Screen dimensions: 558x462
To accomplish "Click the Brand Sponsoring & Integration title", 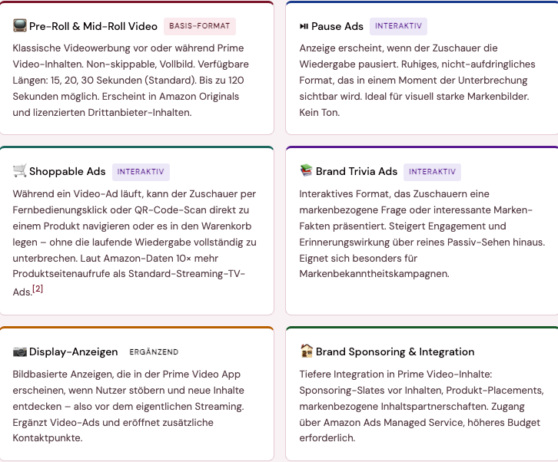I will coord(395,351).
